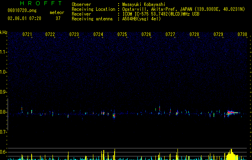Click the HROFFT title text
The height and width of the screenshot is (160, 252).
click(x=41, y=3)
